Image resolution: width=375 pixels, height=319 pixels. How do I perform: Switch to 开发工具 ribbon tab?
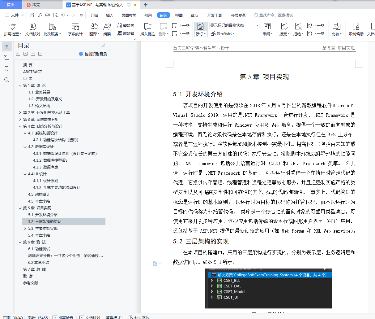click(x=215, y=15)
